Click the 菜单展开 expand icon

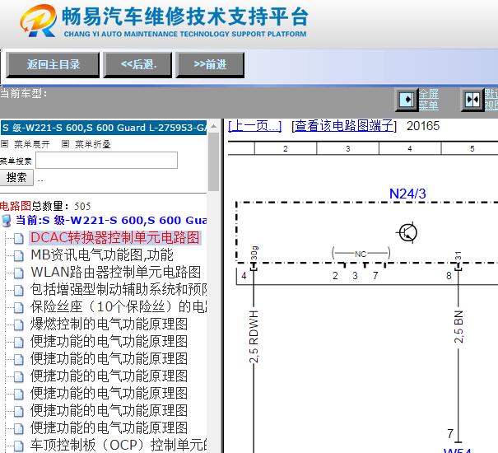coord(4,144)
